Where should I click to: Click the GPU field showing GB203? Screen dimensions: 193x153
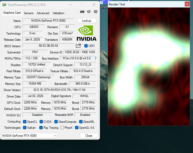tap(34, 27)
